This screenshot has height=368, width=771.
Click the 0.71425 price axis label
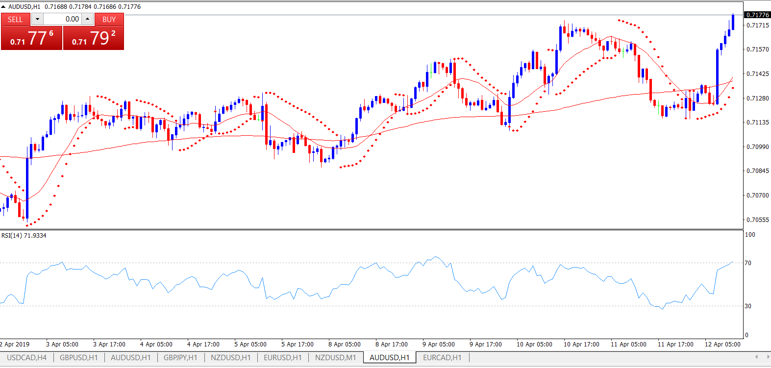click(757, 74)
